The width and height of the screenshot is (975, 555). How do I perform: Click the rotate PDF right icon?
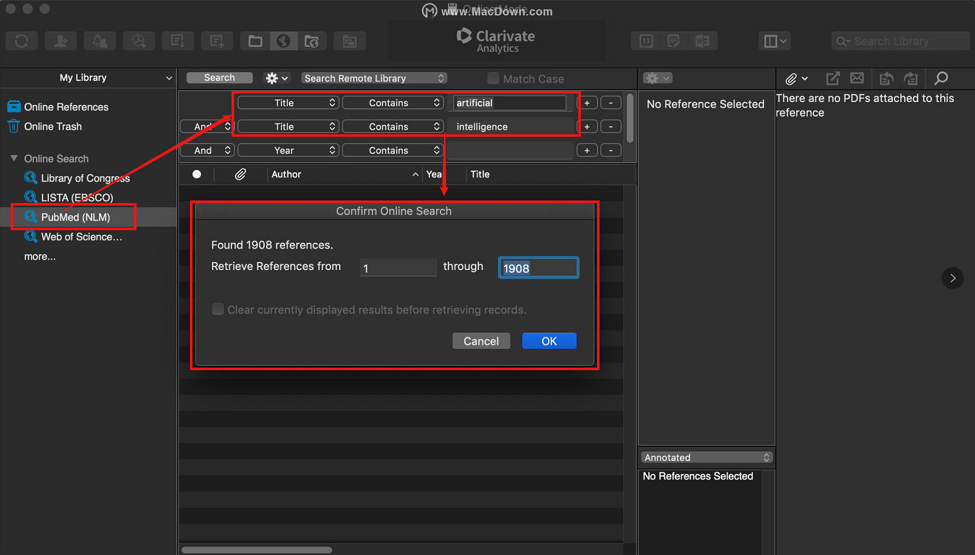910,78
